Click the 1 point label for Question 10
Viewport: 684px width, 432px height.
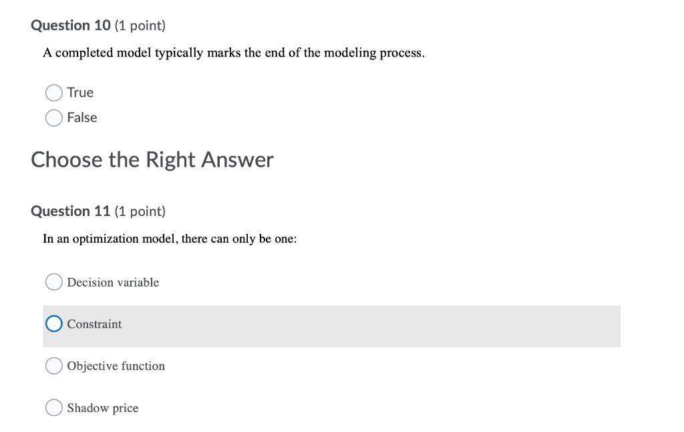139,25
